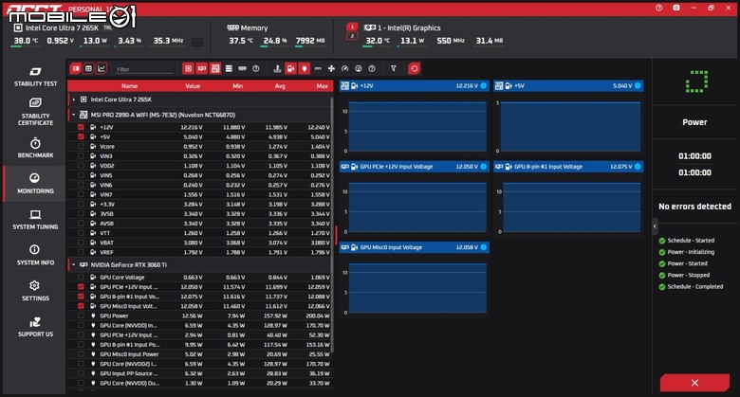Sort the table by Max column

323,86
